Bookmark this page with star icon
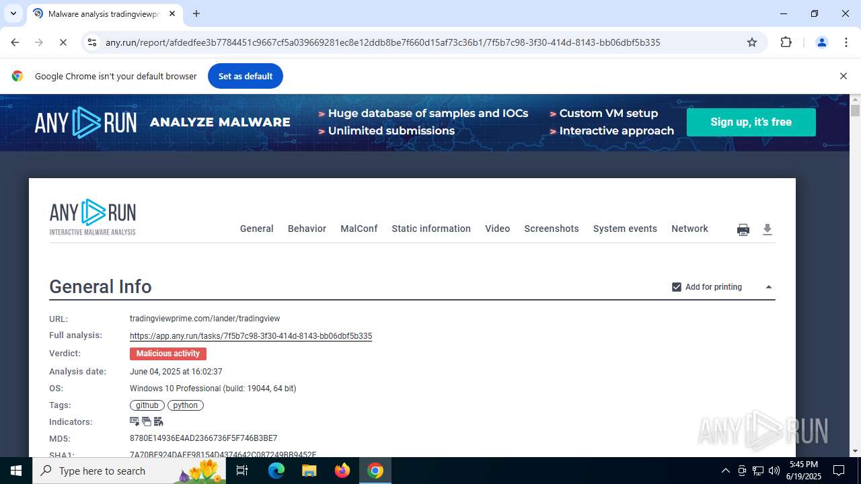 [752, 42]
